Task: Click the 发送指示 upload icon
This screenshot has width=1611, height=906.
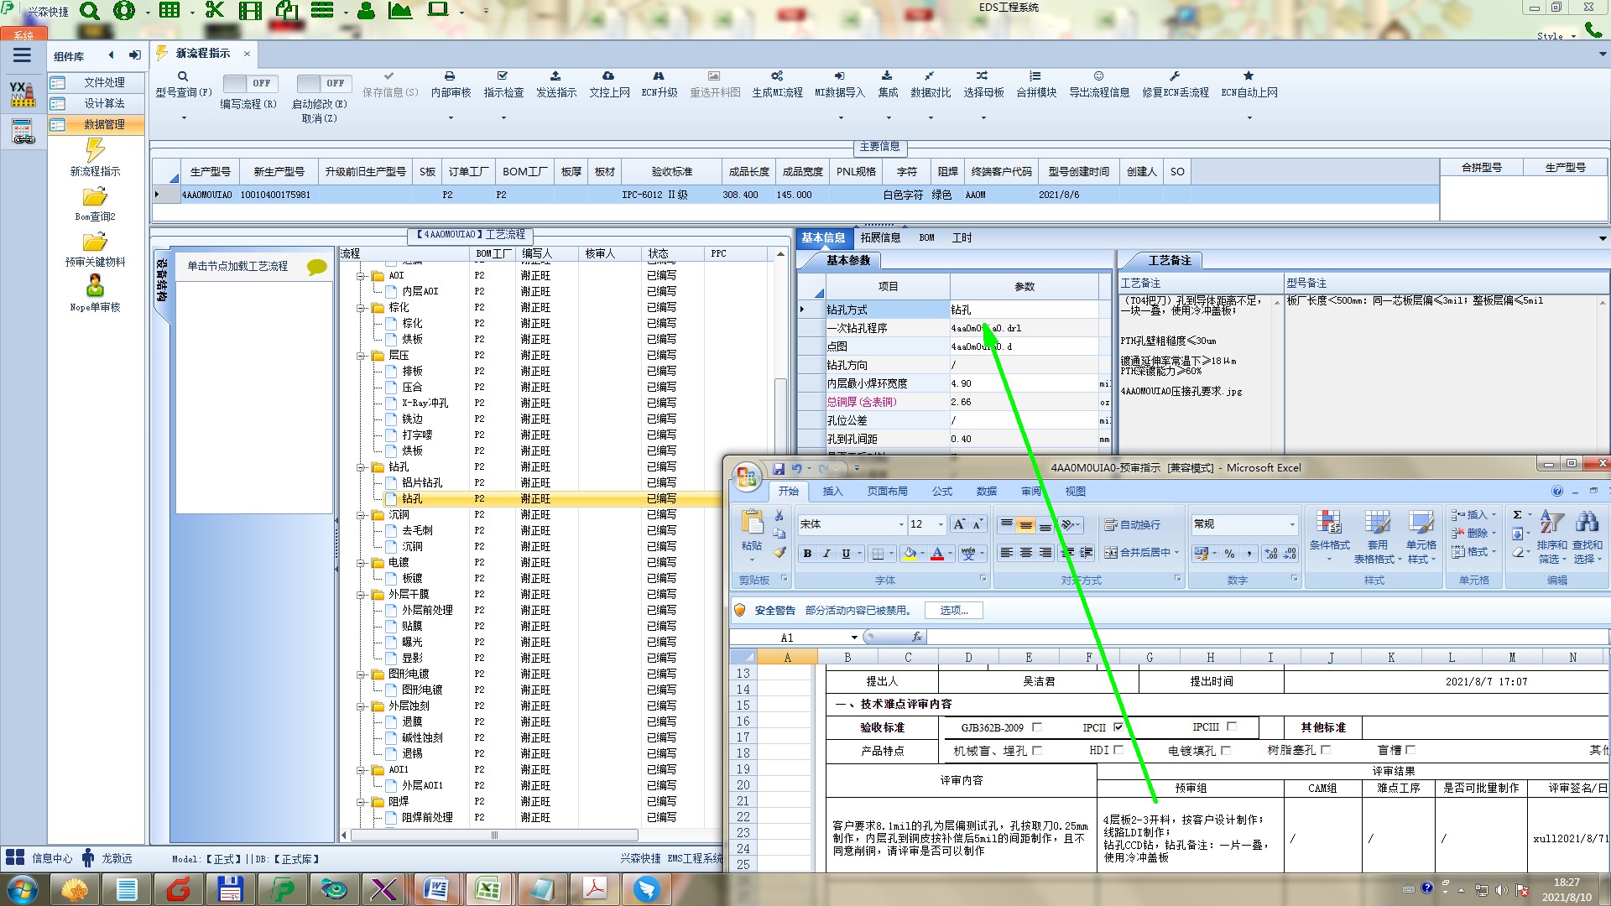Action: 555,76
